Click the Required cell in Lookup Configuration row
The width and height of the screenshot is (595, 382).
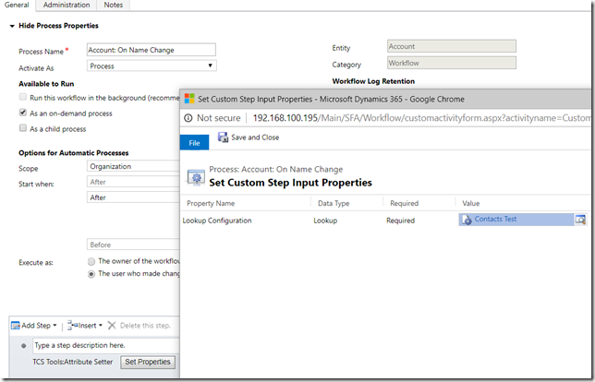tap(400, 221)
